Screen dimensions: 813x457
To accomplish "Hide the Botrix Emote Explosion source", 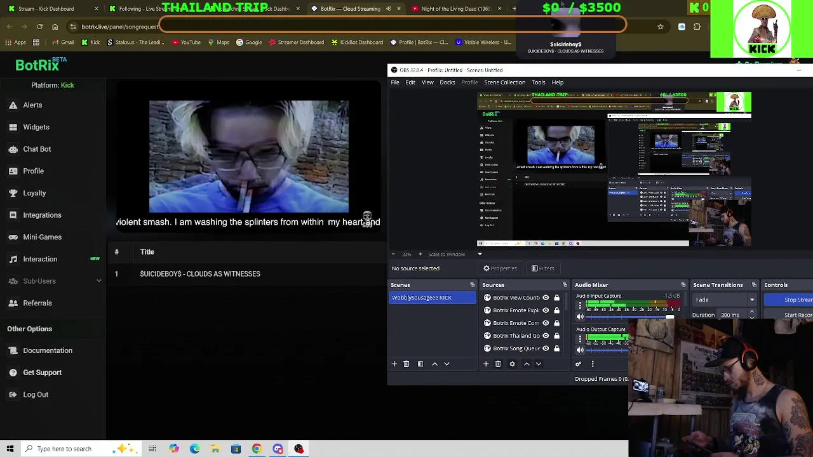I will pos(546,310).
